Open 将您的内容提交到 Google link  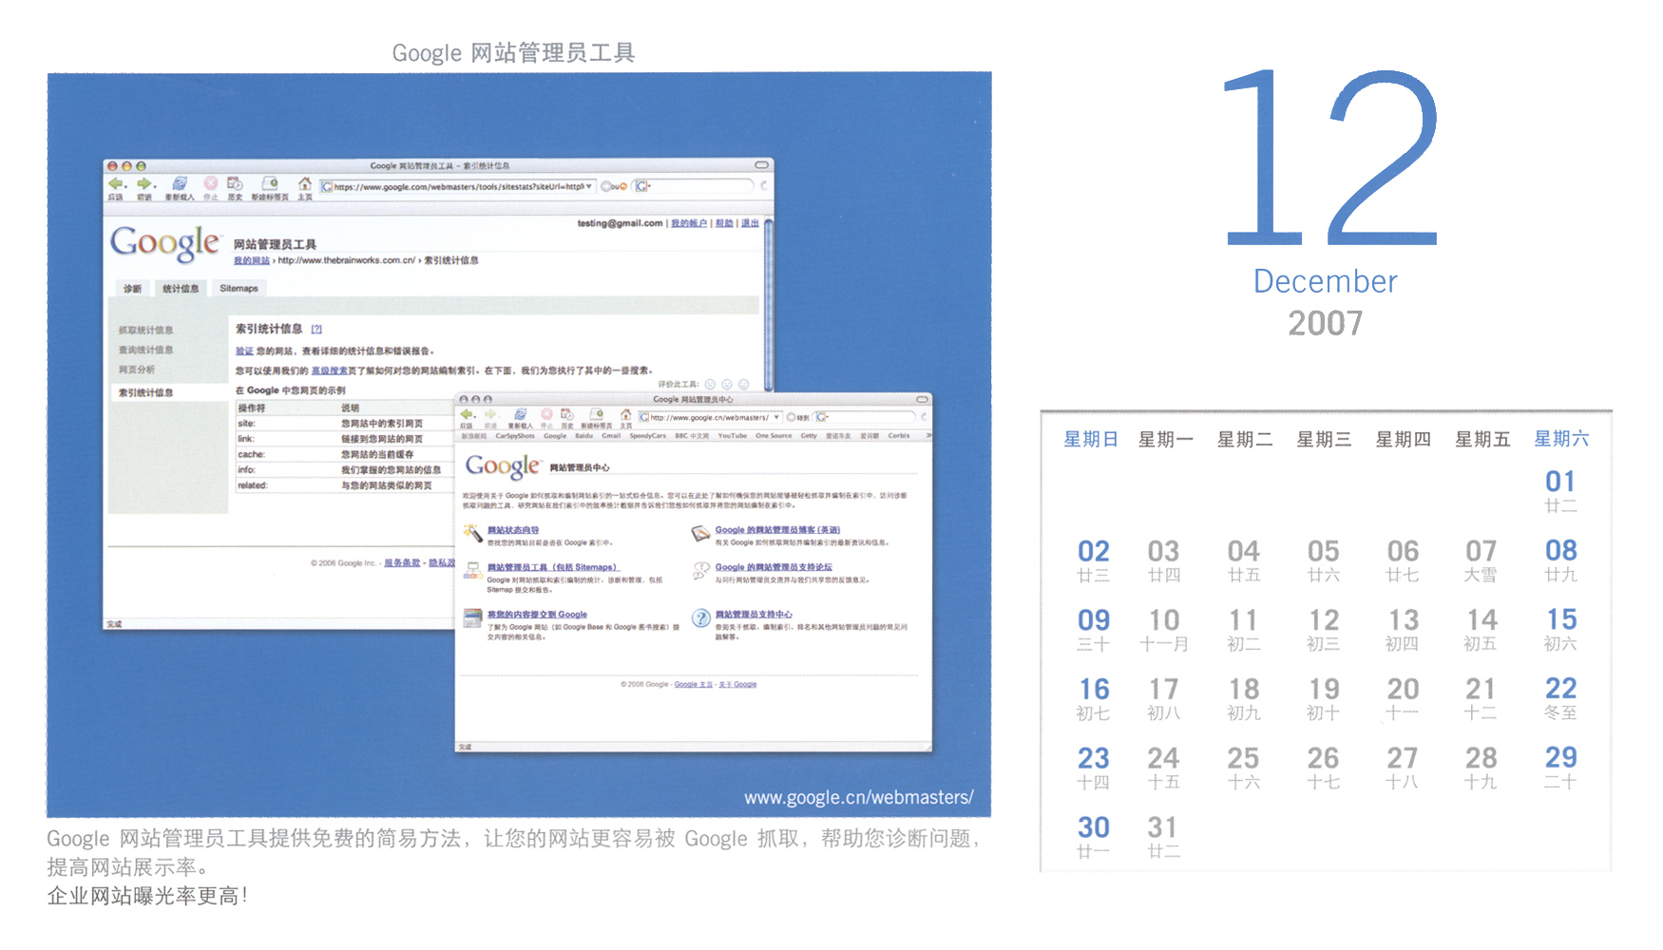point(537,615)
